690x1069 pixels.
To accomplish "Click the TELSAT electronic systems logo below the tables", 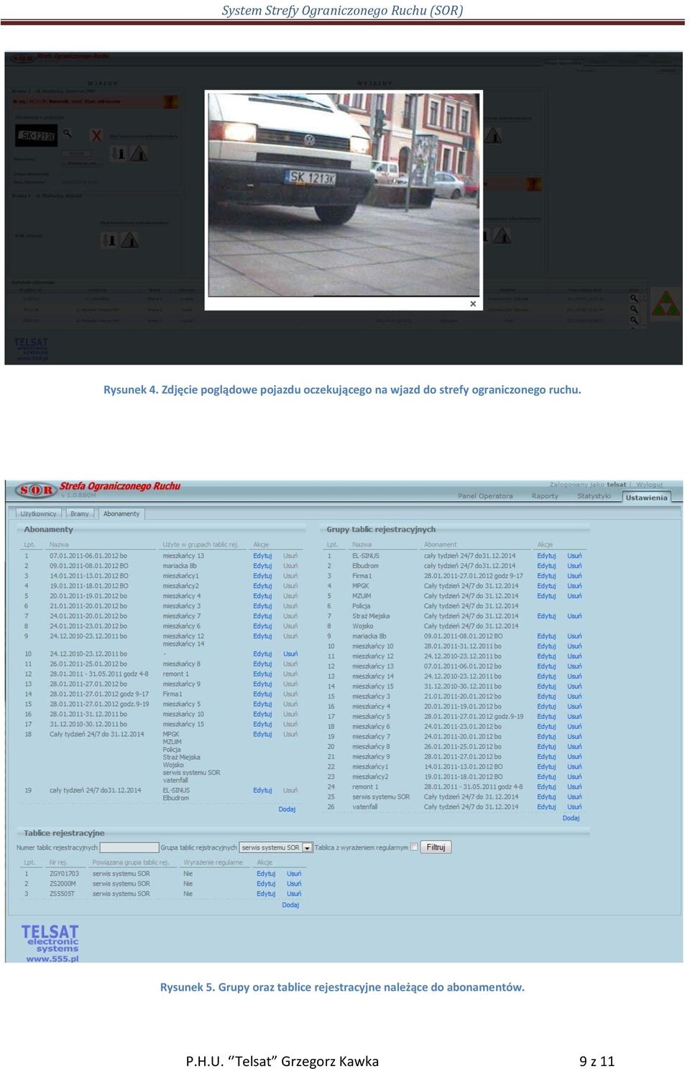I will click(50, 938).
